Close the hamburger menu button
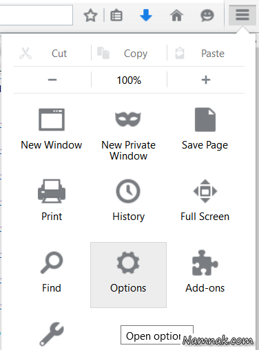 click(242, 15)
